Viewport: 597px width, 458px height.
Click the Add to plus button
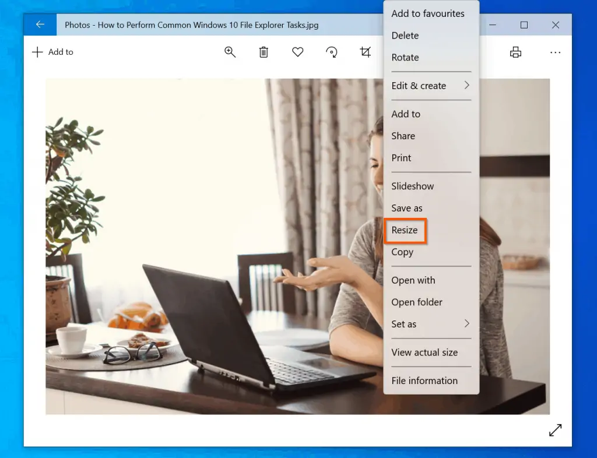tap(52, 52)
